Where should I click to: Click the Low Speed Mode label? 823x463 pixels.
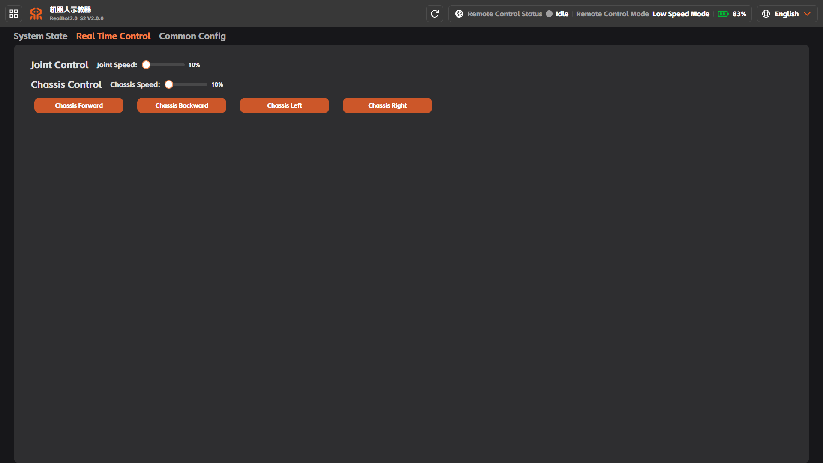pyautogui.click(x=681, y=14)
